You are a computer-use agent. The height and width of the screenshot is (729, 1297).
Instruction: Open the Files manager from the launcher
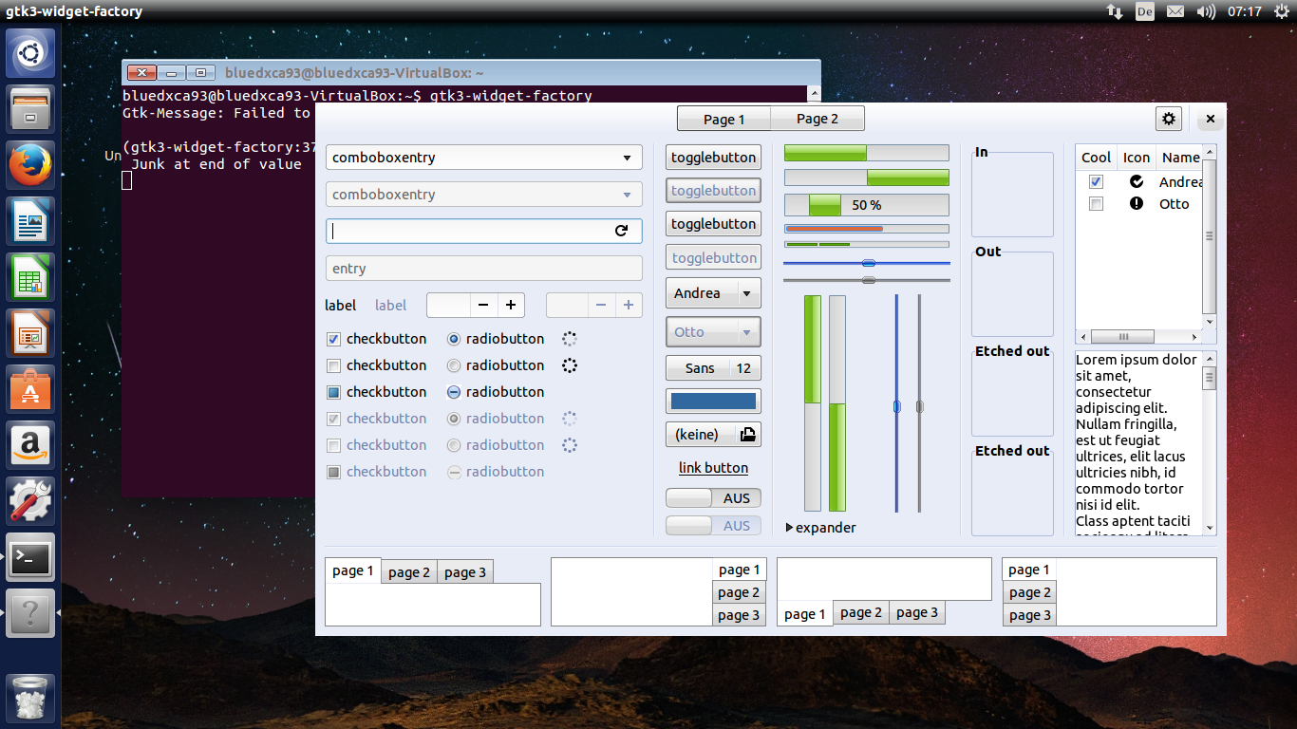click(30, 109)
